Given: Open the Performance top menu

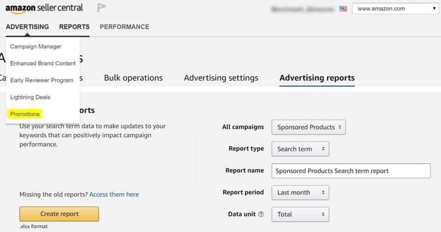Looking at the screenshot, I should 124,27.
